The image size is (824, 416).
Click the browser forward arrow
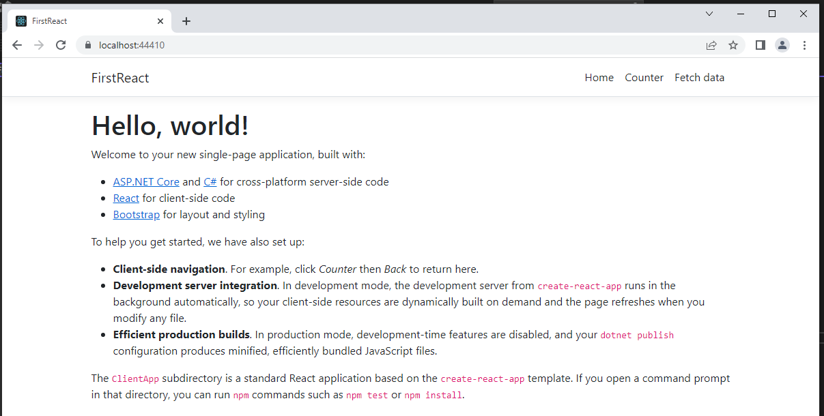pyautogui.click(x=39, y=45)
